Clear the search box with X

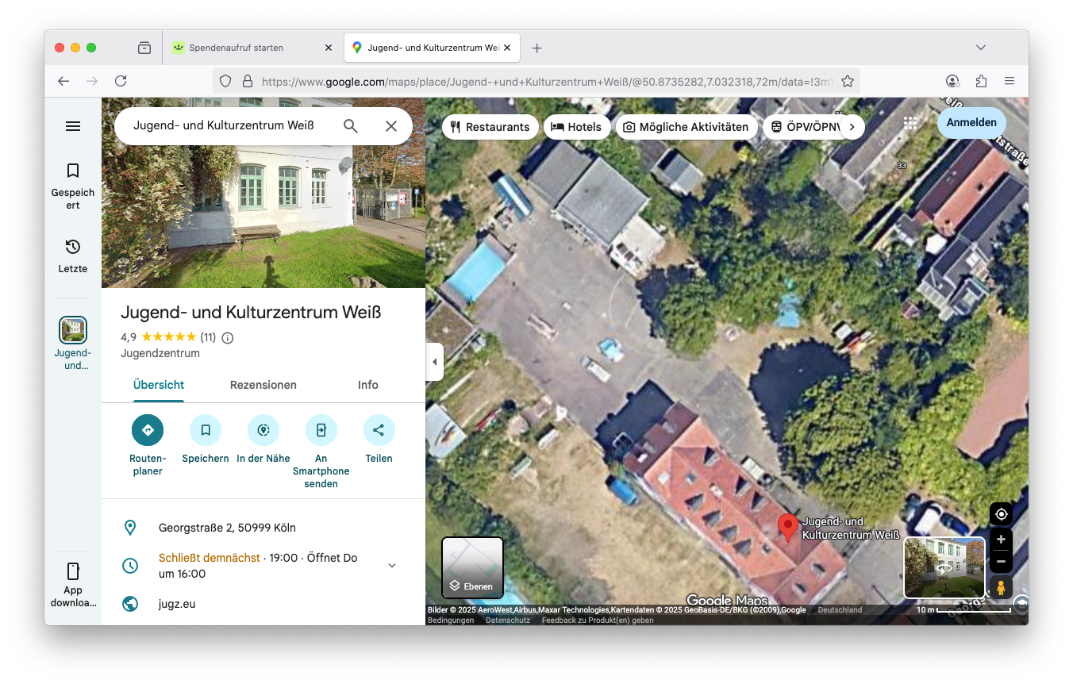(x=391, y=126)
